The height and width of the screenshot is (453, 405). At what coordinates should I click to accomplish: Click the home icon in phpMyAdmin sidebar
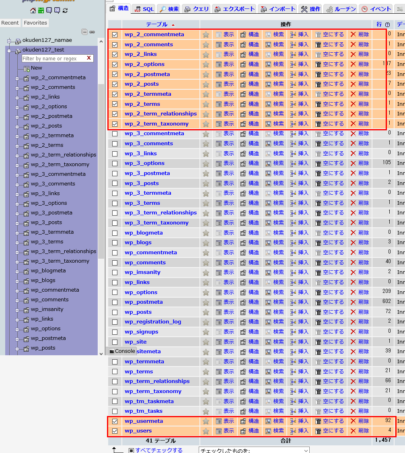coord(33,10)
